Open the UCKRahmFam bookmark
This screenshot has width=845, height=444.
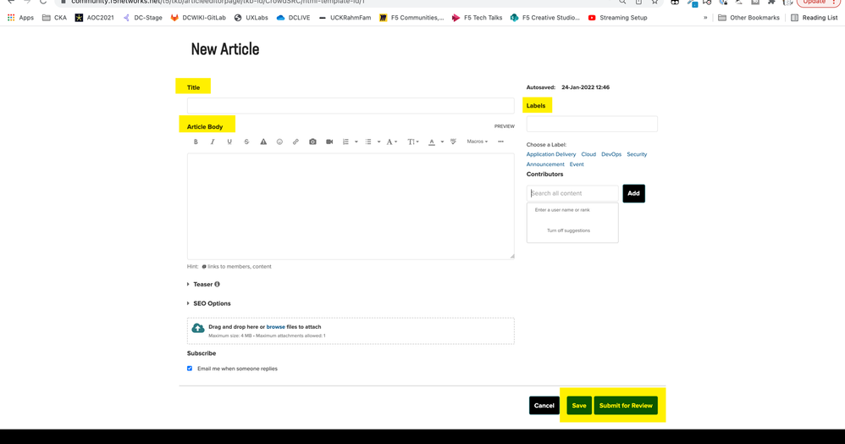tap(345, 18)
